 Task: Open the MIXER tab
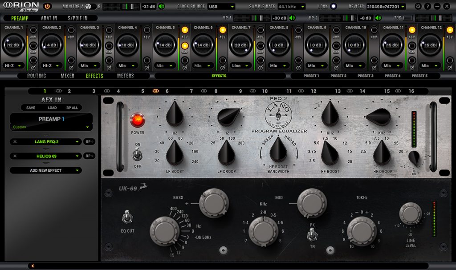(68, 76)
